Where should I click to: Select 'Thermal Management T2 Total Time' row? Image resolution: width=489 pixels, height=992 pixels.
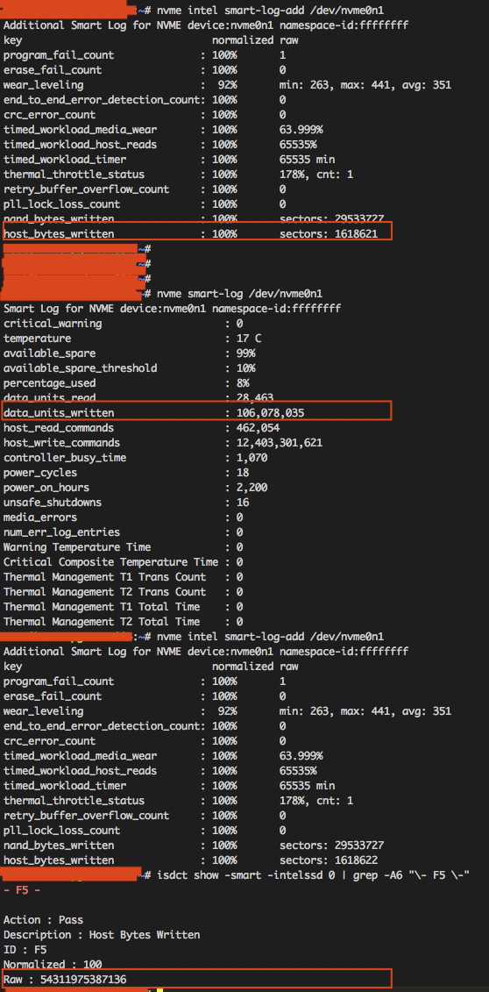tap(124, 621)
